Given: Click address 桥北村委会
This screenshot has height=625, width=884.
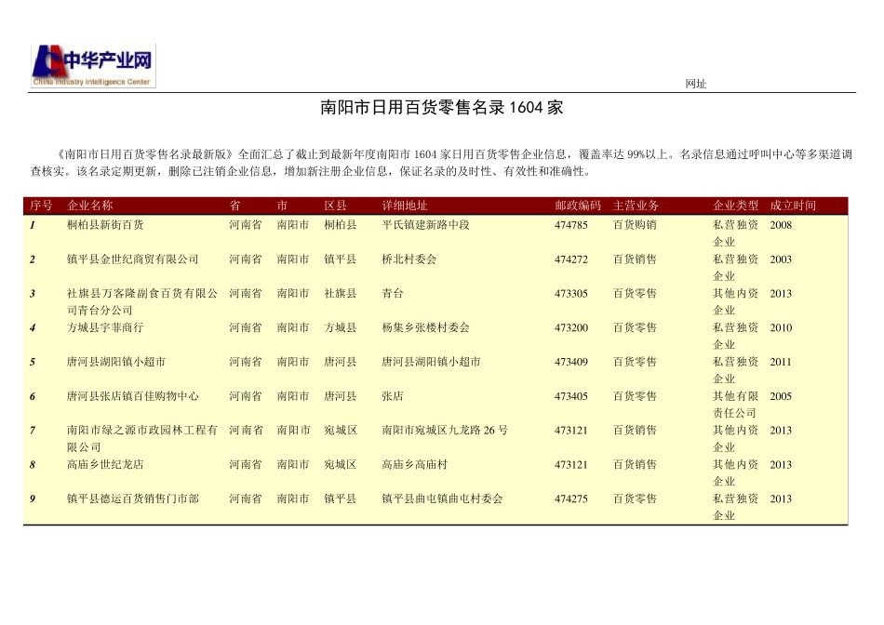Looking at the screenshot, I should (409, 259).
